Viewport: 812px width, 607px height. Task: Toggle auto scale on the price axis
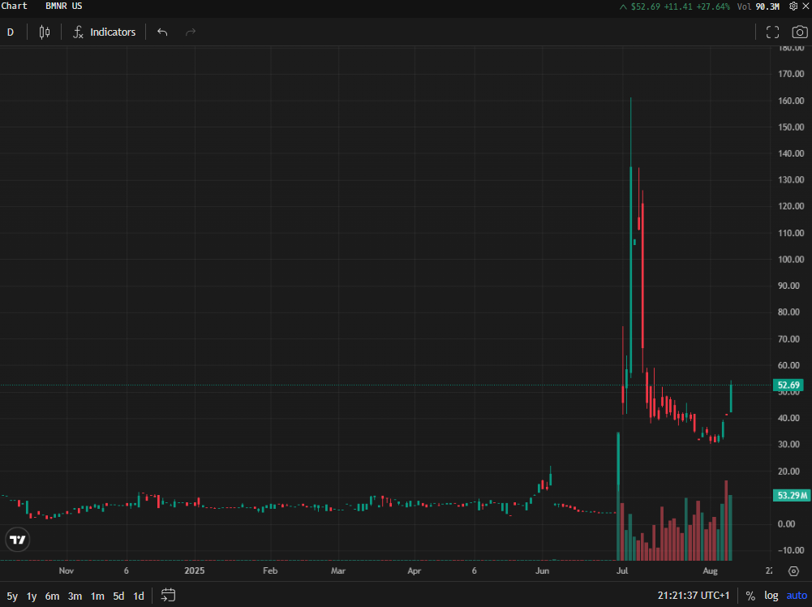(x=797, y=596)
